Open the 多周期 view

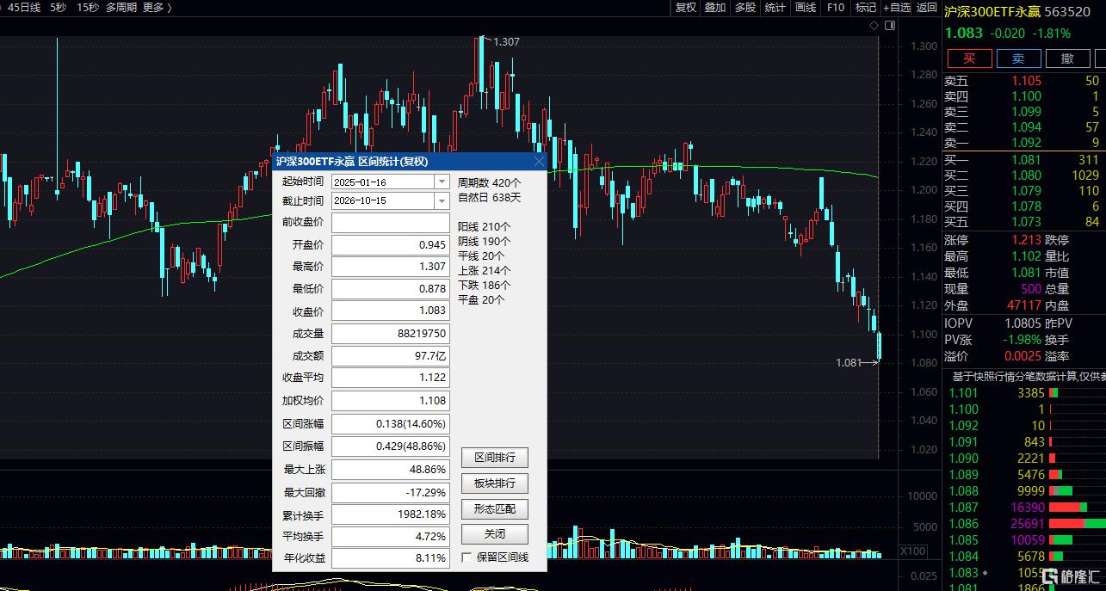click(121, 8)
